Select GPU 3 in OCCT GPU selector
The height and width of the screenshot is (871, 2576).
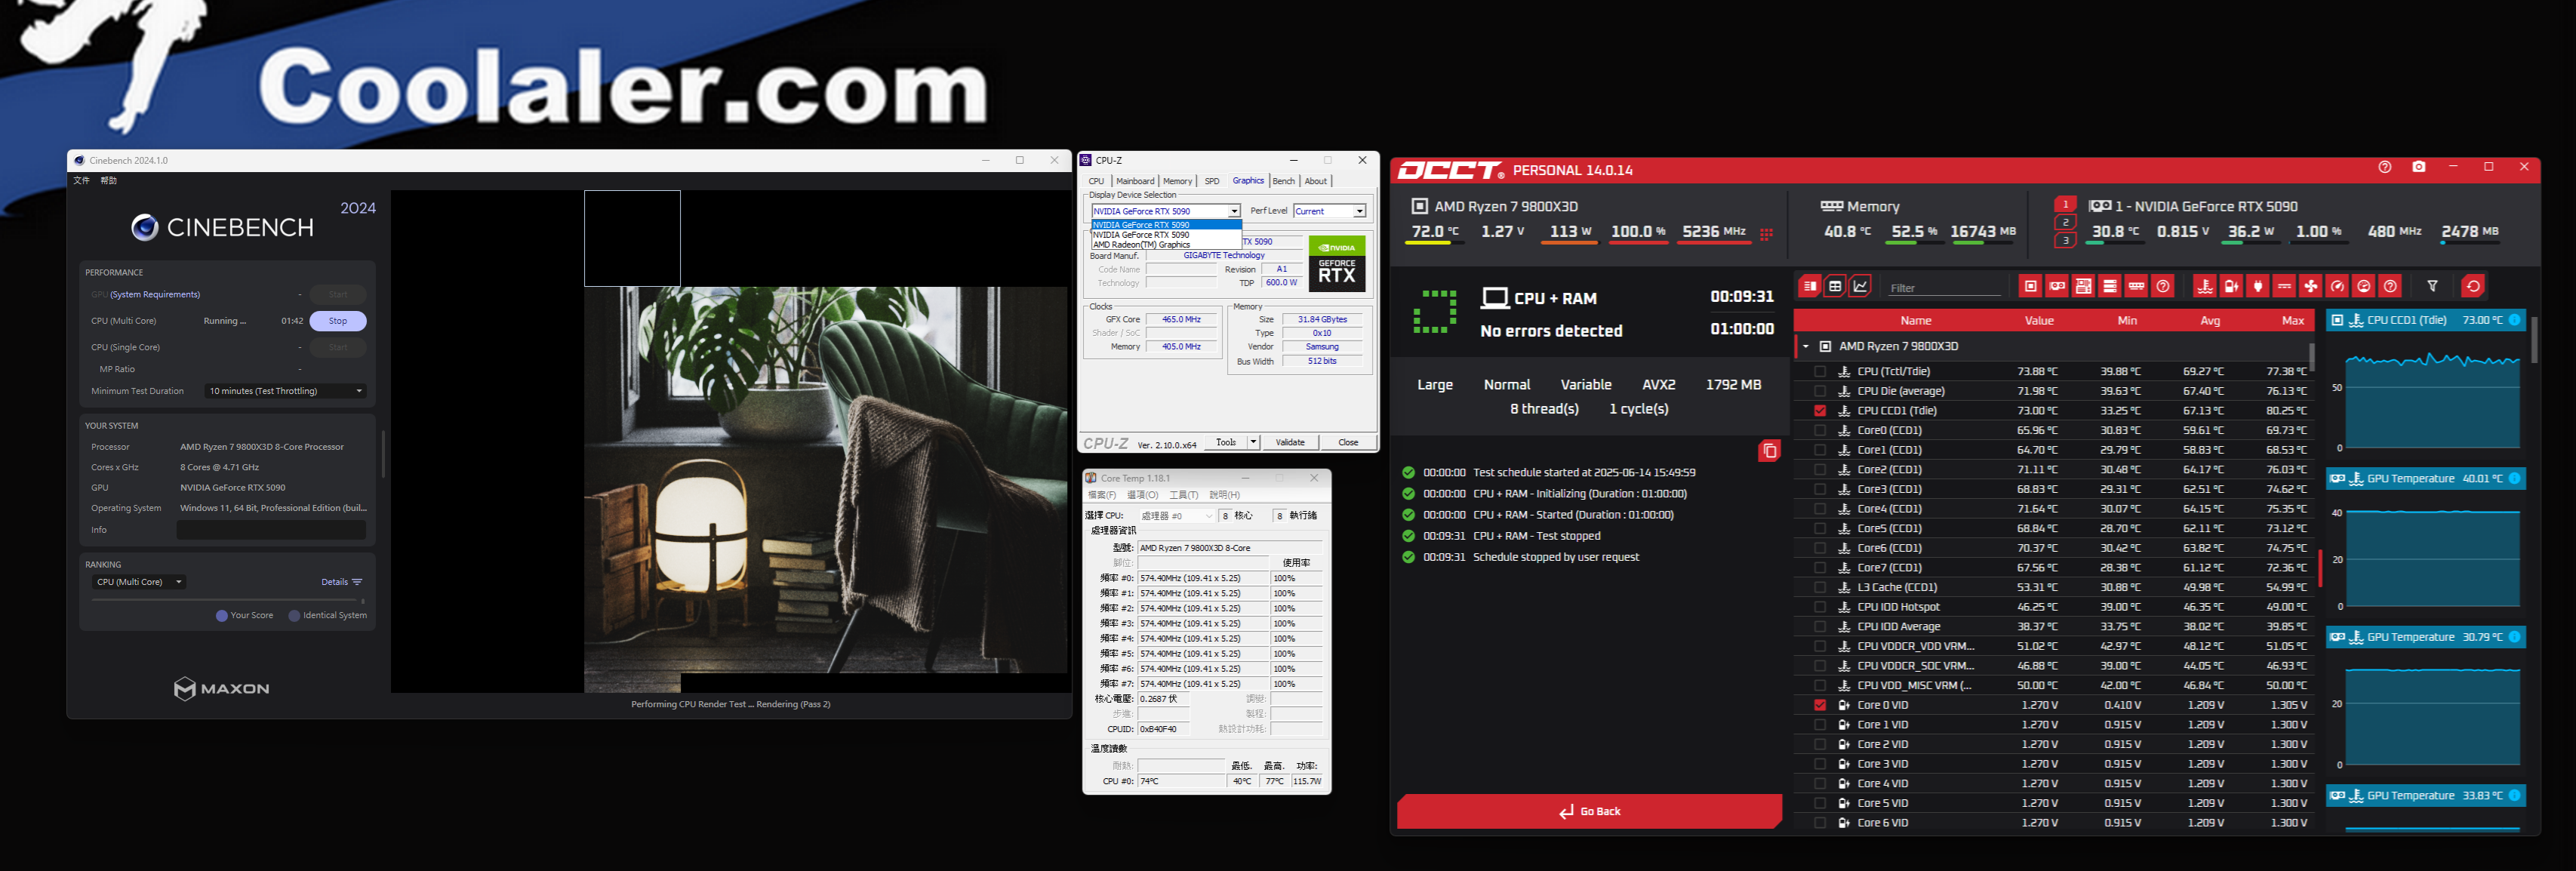coord(2066,240)
